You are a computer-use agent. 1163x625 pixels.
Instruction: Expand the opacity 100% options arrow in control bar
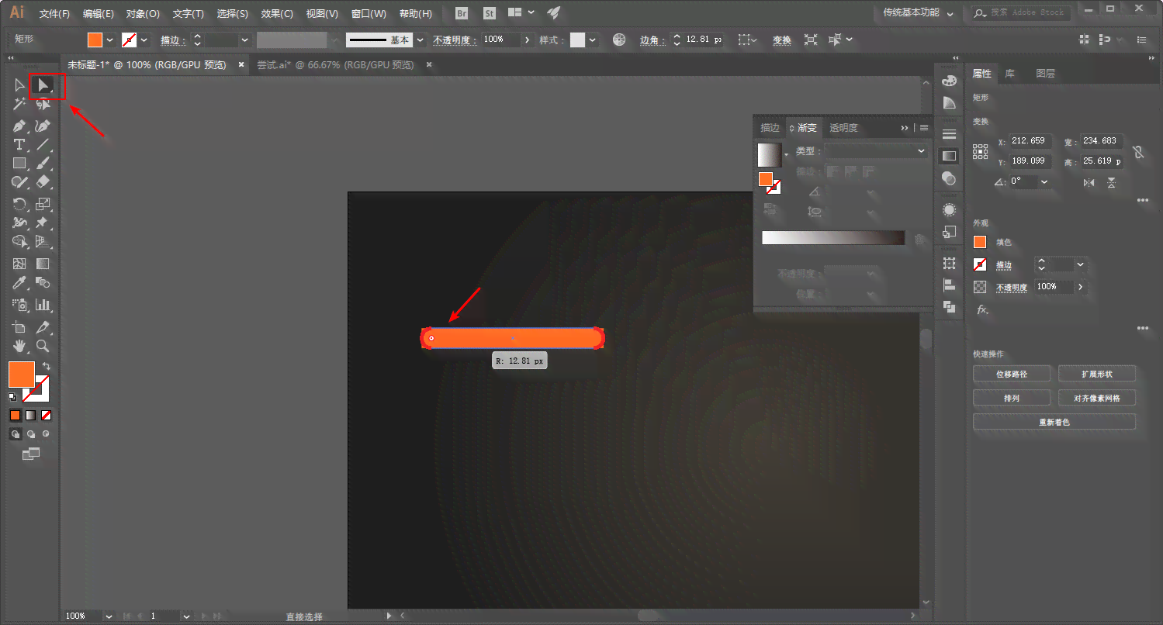528,40
